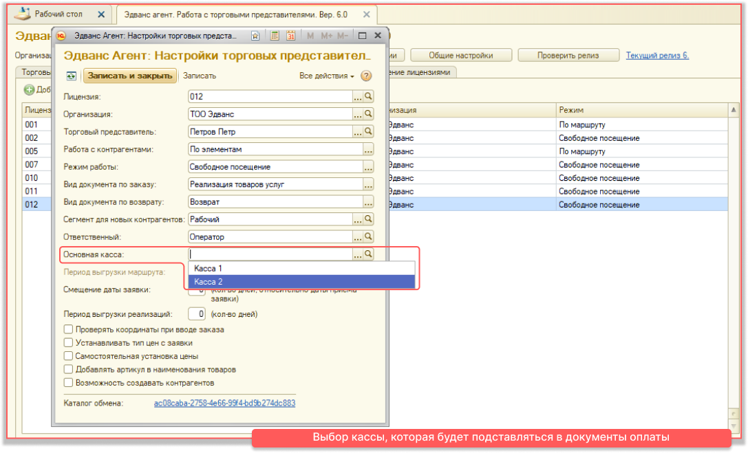Click the desktop icon on the Рабочий стол tab
748x453 pixels.
(23, 13)
